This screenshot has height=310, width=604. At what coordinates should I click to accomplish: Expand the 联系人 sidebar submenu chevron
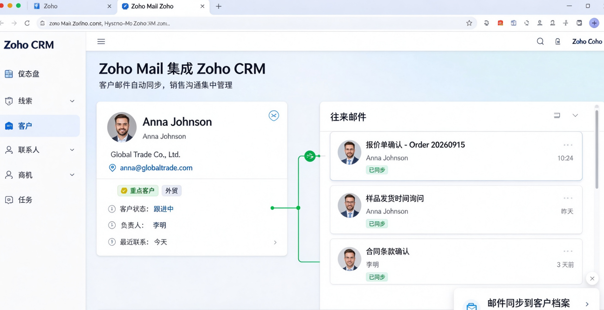(72, 150)
